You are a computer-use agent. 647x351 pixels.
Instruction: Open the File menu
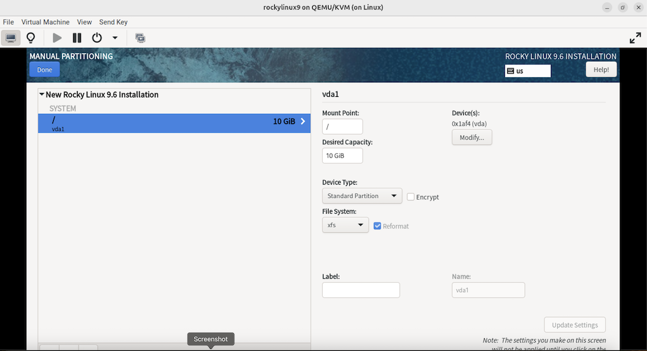(8, 22)
